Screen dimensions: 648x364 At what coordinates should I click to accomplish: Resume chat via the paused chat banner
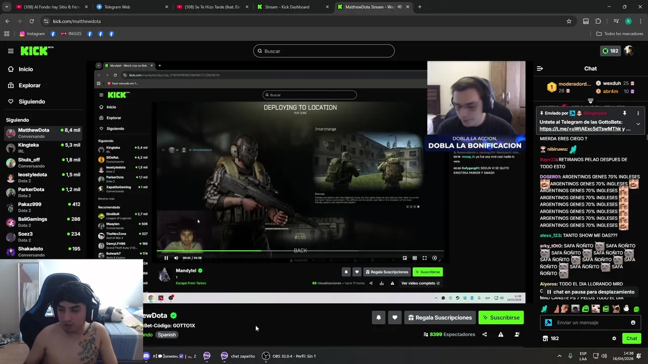[590, 292]
